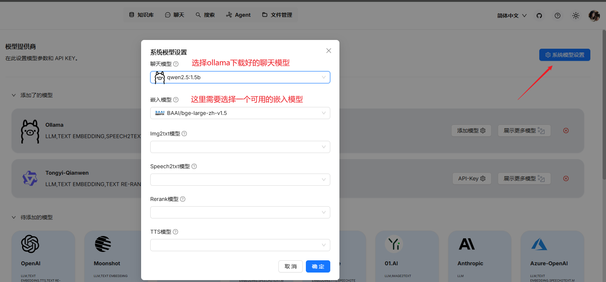Go to the Agent tab

pyautogui.click(x=238, y=15)
